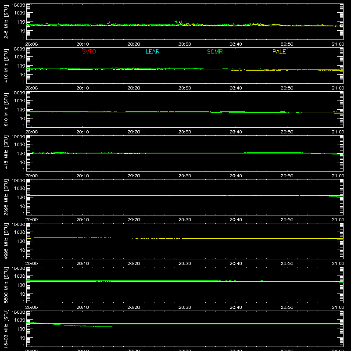Click the "8800 MHz [SFU]" axis title
The height and width of the screenshot is (351, 351).
coord(6,285)
